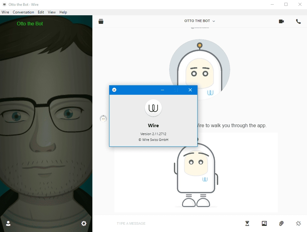Click Otto's large profile picture

(x=199, y=70)
